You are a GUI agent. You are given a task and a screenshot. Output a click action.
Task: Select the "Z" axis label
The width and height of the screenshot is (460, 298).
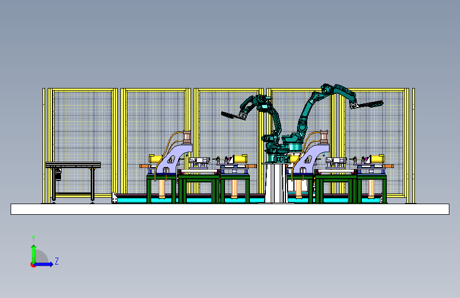[57, 261]
